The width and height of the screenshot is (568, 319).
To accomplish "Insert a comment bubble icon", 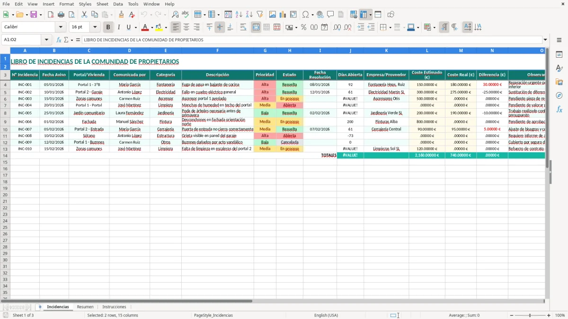I will coord(330,15).
